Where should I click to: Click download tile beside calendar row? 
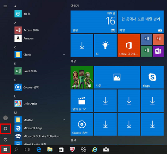pyautogui.click(x=82, y=45)
